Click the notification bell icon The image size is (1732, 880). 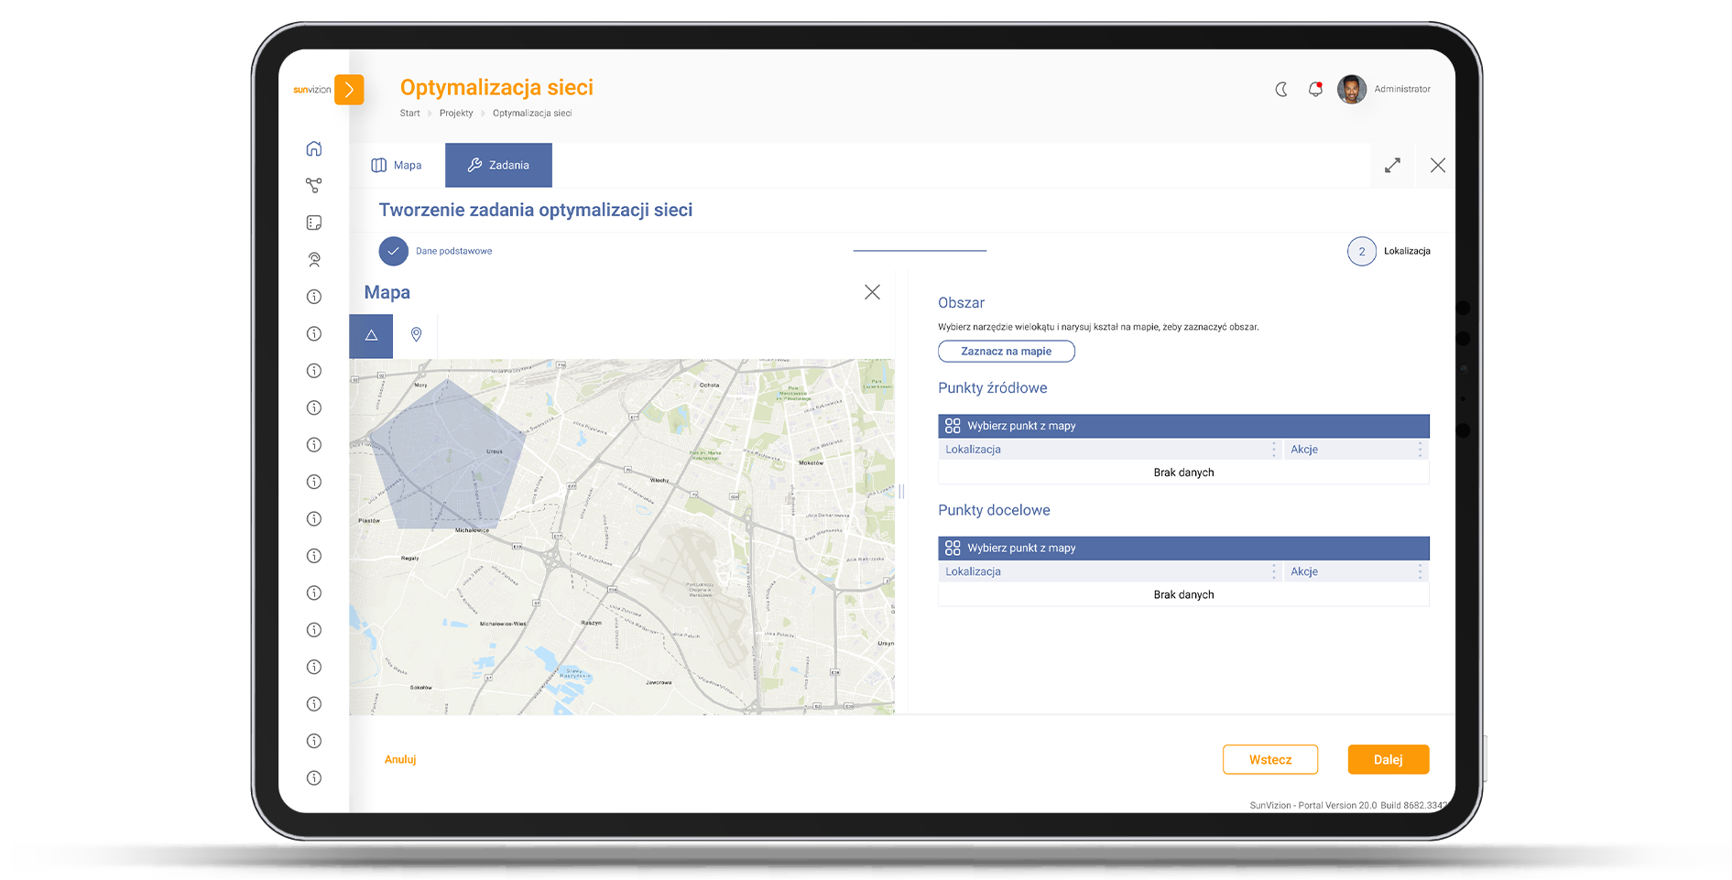(1315, 89)
